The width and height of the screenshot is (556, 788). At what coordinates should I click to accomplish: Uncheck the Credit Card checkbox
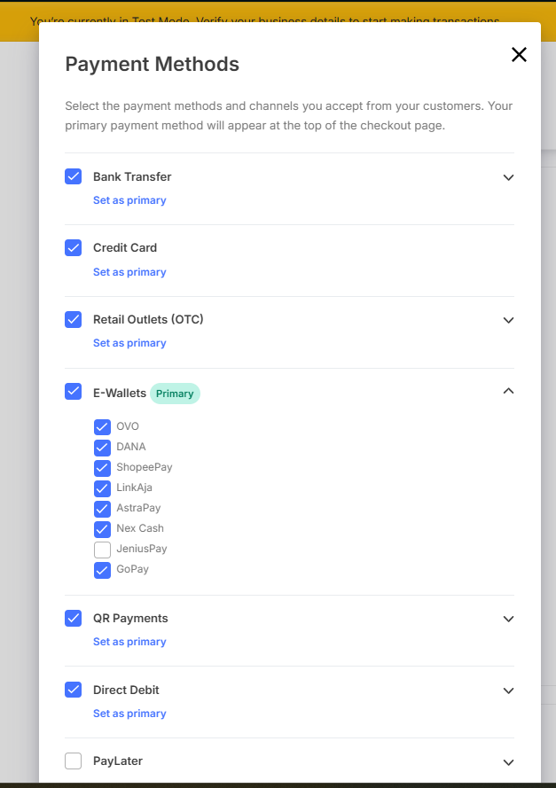pyautogui.click(x=74, y=248)
